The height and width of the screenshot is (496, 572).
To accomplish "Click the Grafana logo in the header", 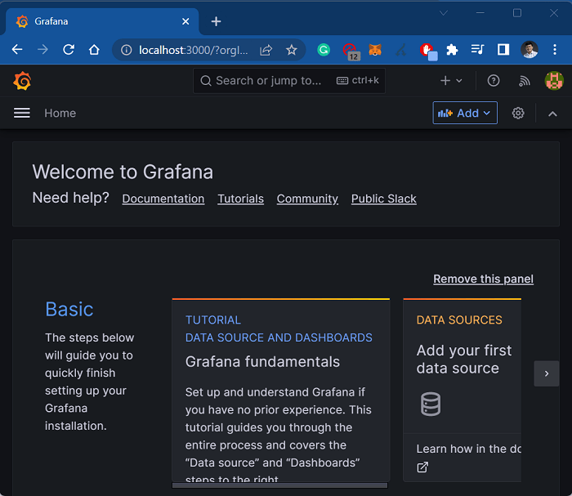I will 22,81.
